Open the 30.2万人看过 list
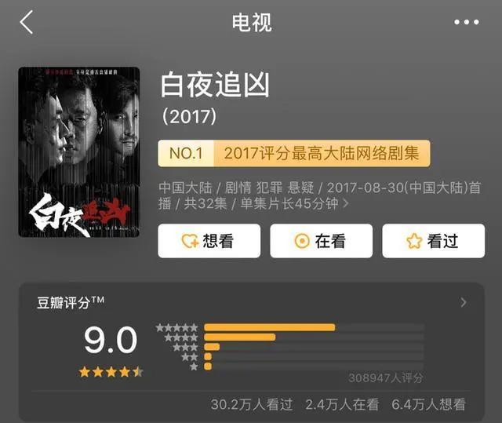502x423 pixels. point(252,404)
